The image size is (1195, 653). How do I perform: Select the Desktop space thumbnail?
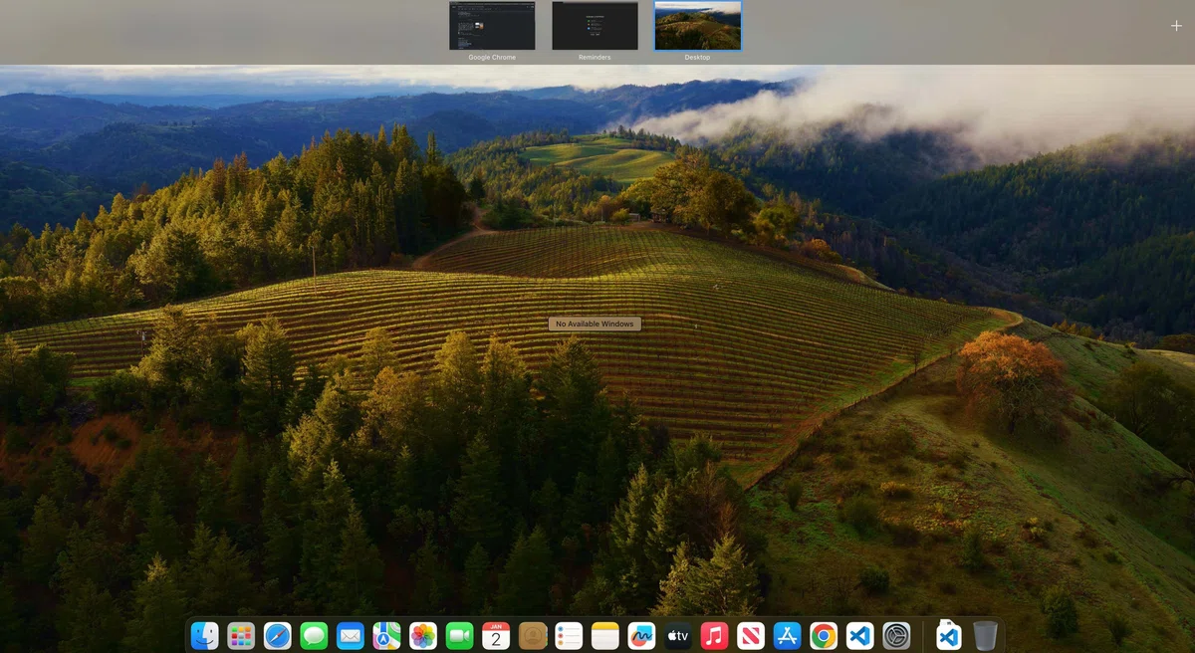(697, 26)
